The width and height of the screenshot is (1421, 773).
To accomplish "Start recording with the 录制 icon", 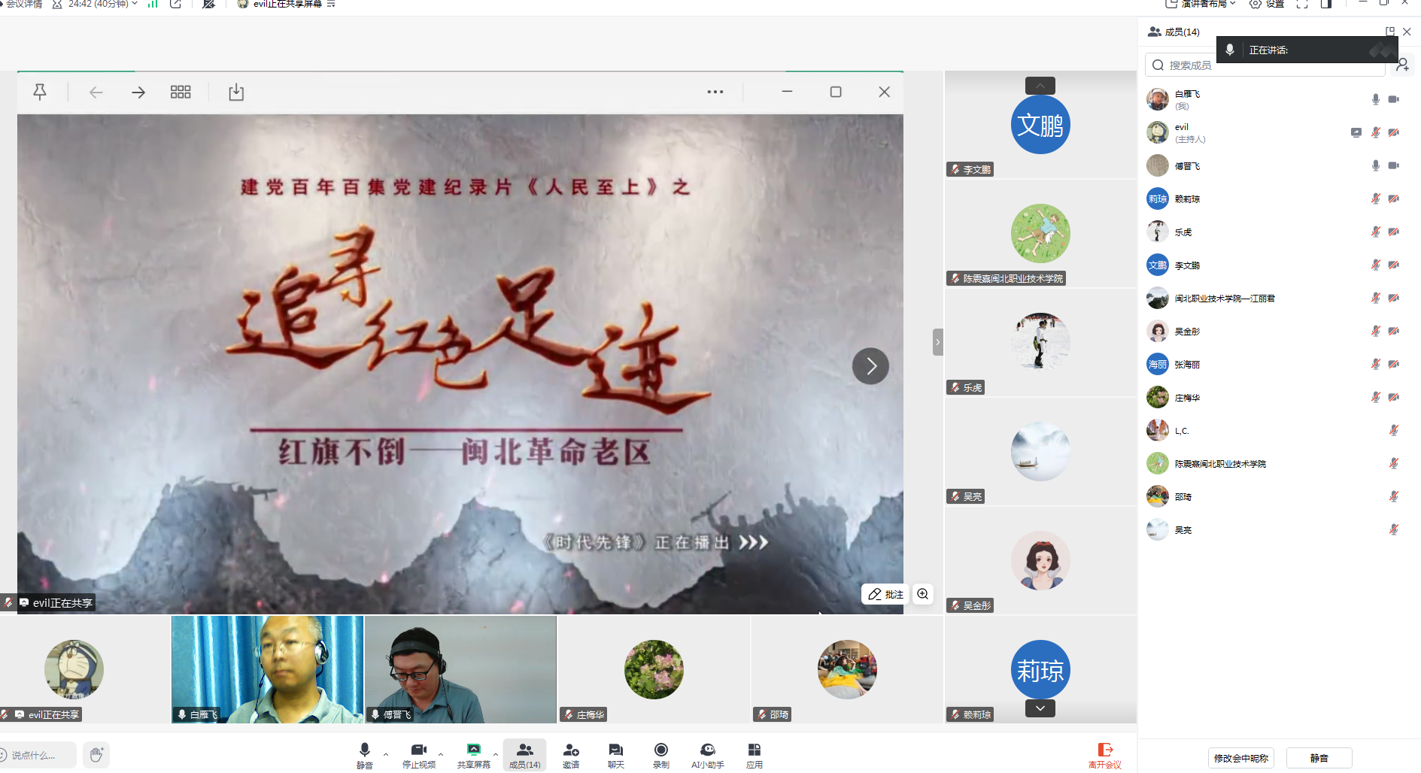I will point(660,755).
